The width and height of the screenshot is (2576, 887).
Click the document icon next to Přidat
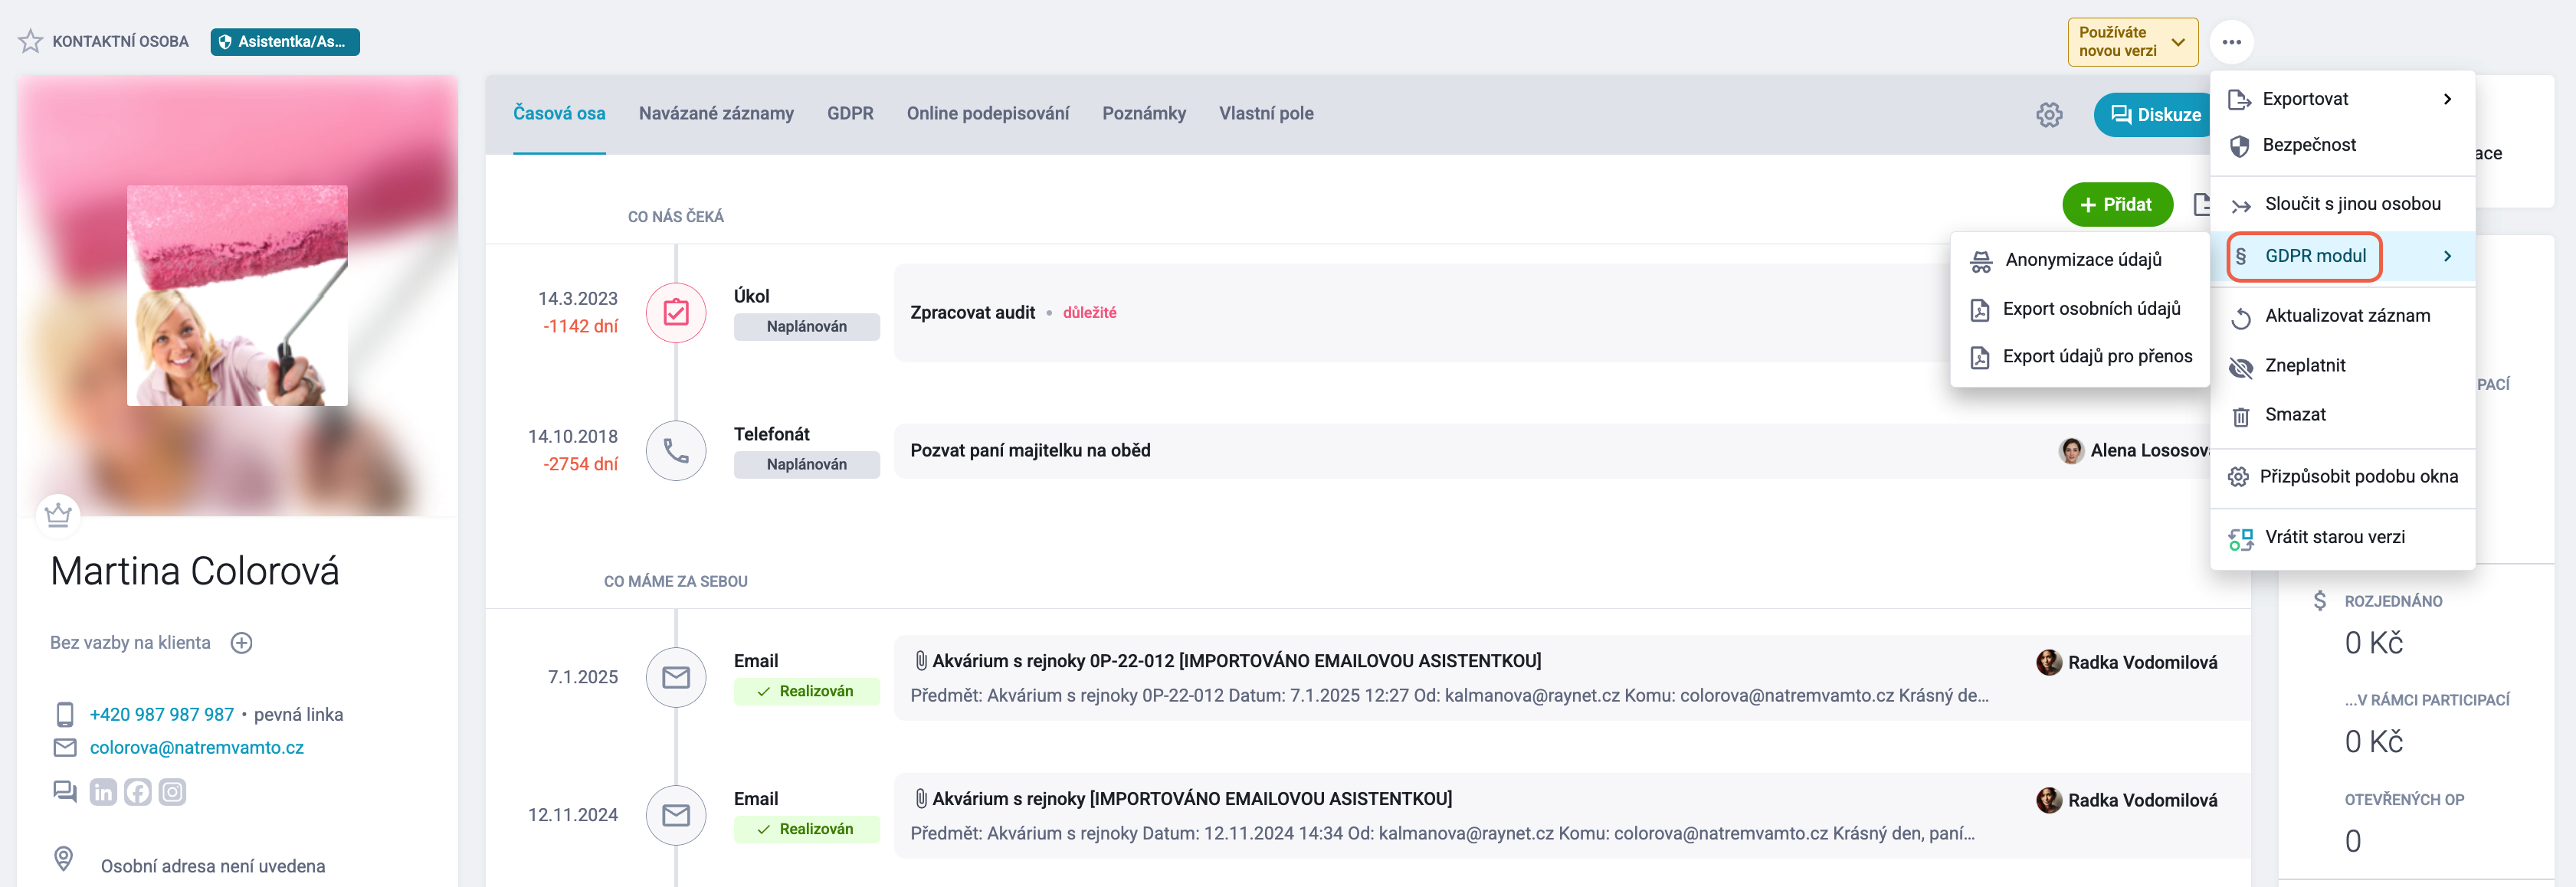(2201, 205)
